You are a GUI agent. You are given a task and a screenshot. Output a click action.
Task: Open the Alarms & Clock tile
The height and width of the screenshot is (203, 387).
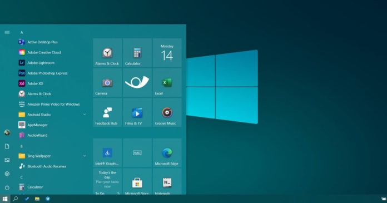[x=107, y=53]
